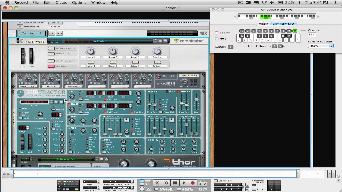Open the Show Programmer dropdown in mixer strip
The image size is (342, 192).
pyautogui.click(x=20, y=23)
